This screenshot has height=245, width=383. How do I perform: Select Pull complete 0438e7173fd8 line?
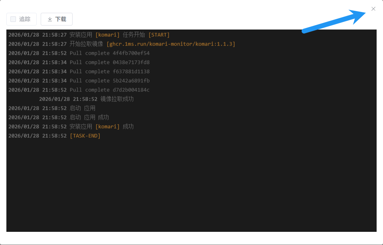[110, 62]
